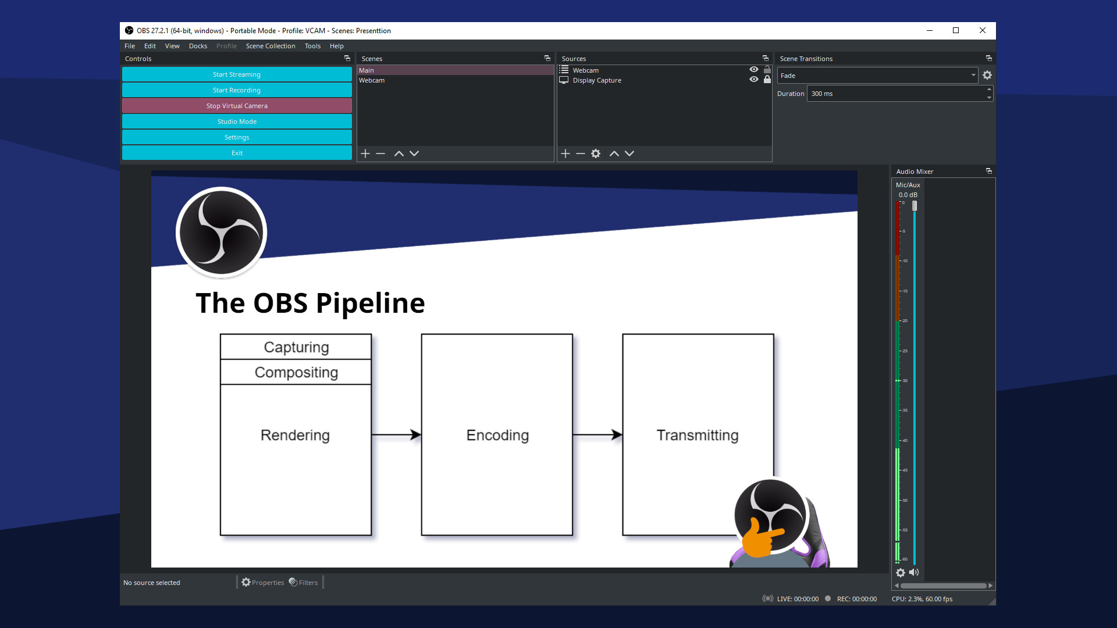Open the Properties of selected source

pos(263,582)
